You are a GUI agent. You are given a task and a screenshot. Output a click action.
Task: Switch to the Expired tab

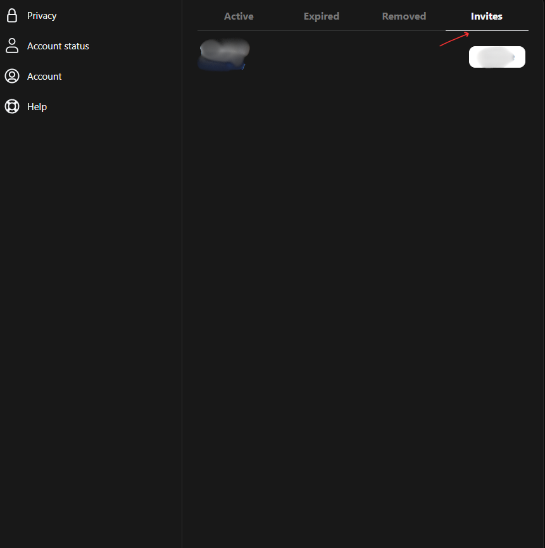[x=322, y=16]
